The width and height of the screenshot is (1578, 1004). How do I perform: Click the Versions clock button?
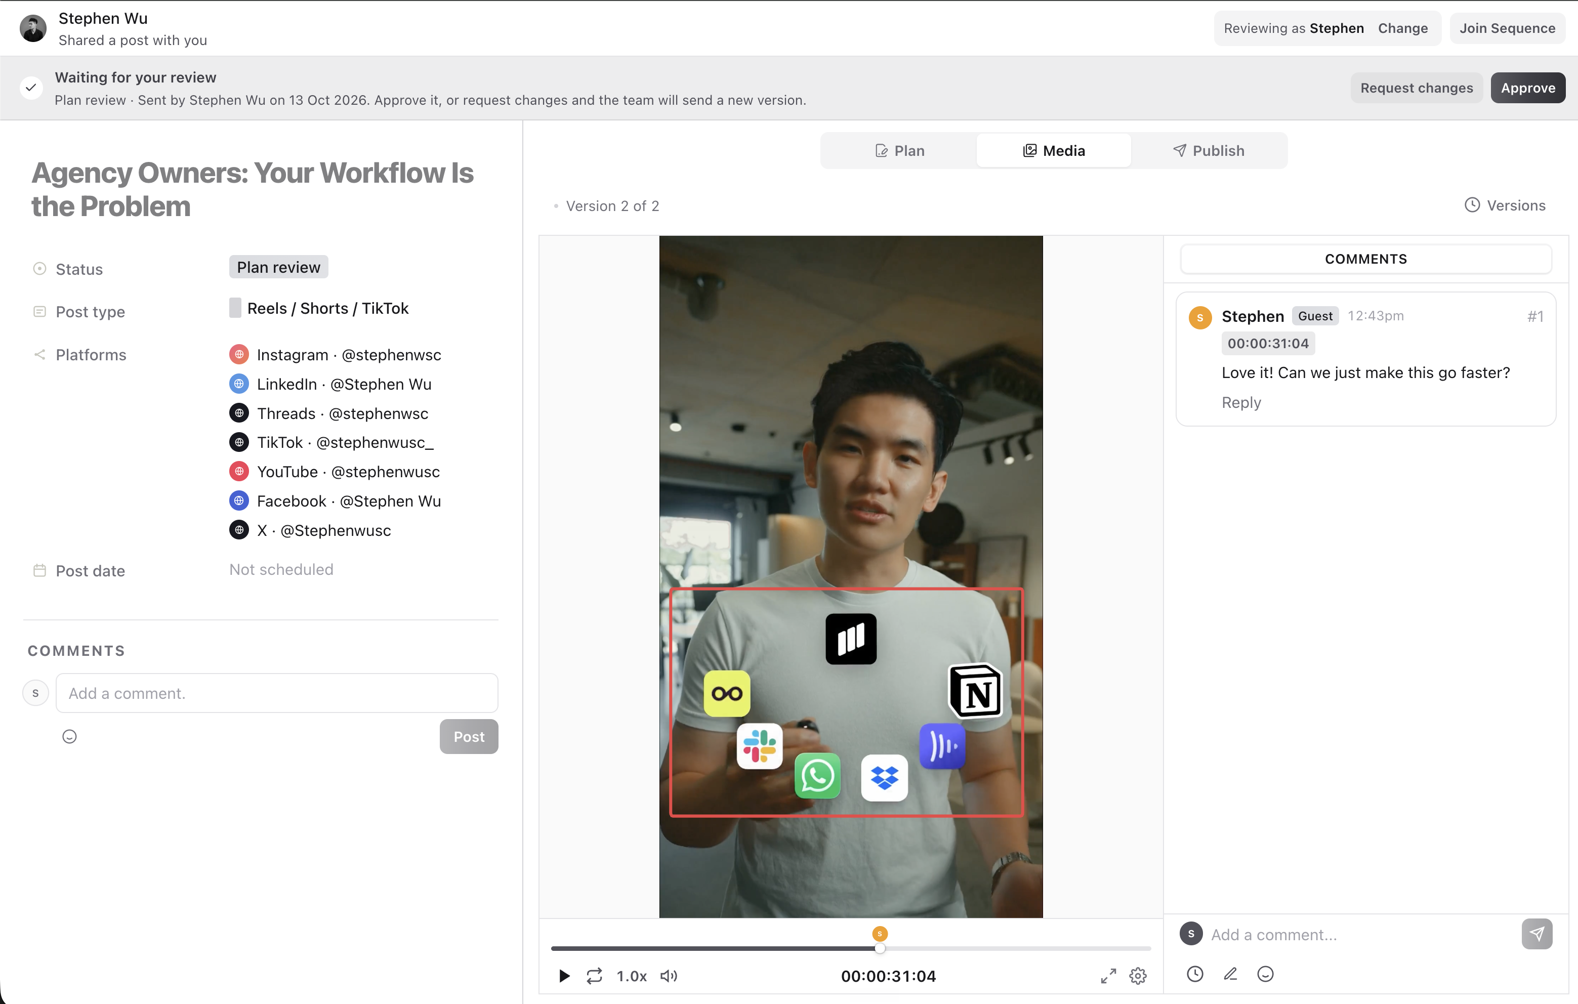1505,205
